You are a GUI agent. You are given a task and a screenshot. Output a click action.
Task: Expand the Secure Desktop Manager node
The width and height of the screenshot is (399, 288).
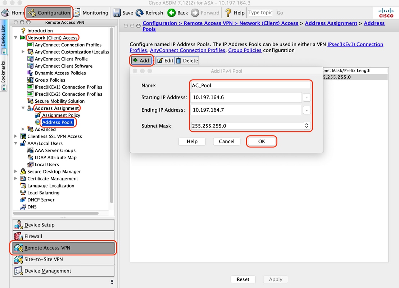click(16, 171)
